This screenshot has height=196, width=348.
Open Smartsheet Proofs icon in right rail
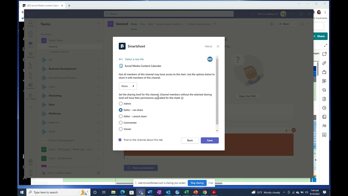324,72
